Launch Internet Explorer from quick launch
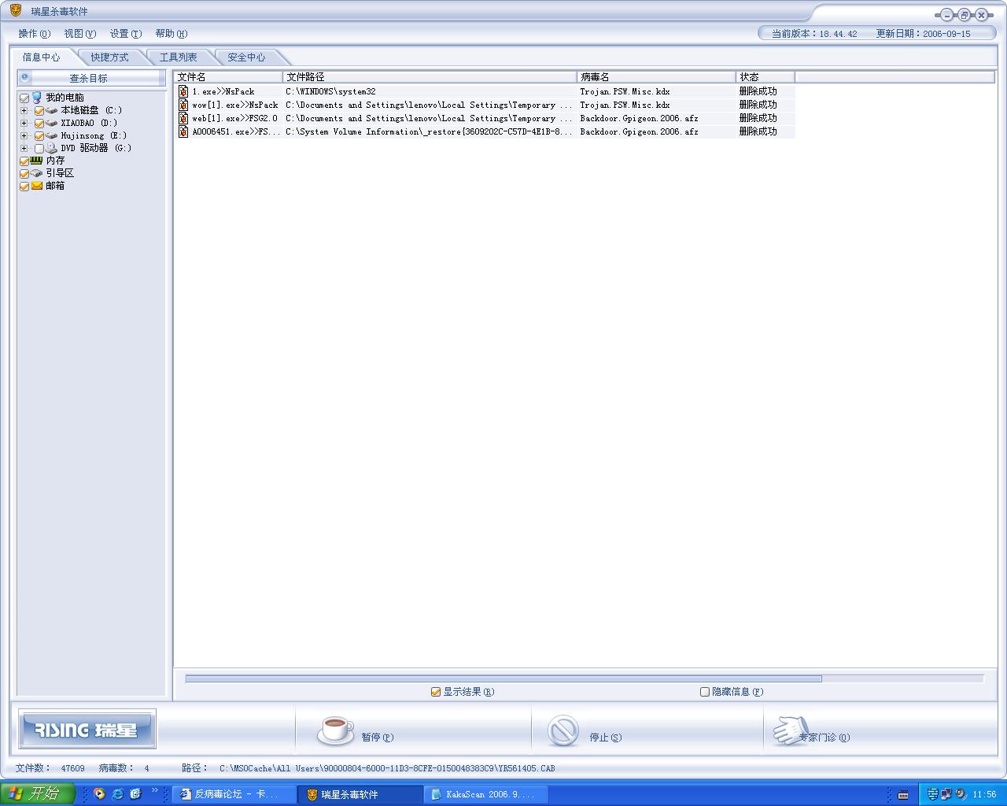Image resolution: width=1007 pixels, height=806 pixels. [x=117, y=793]
